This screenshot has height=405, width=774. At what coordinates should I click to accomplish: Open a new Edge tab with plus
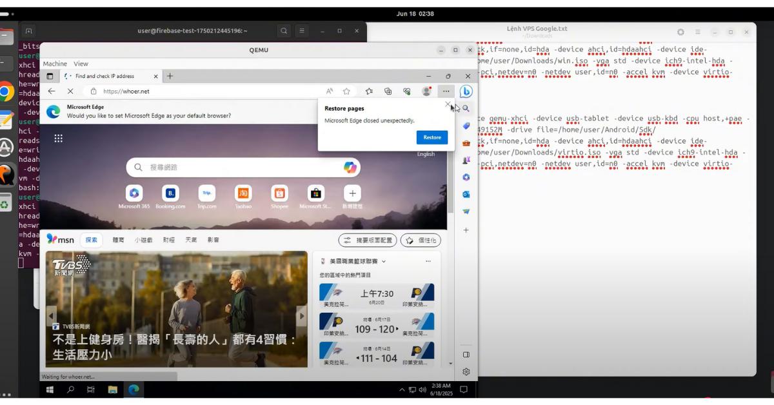coord(170,76)
